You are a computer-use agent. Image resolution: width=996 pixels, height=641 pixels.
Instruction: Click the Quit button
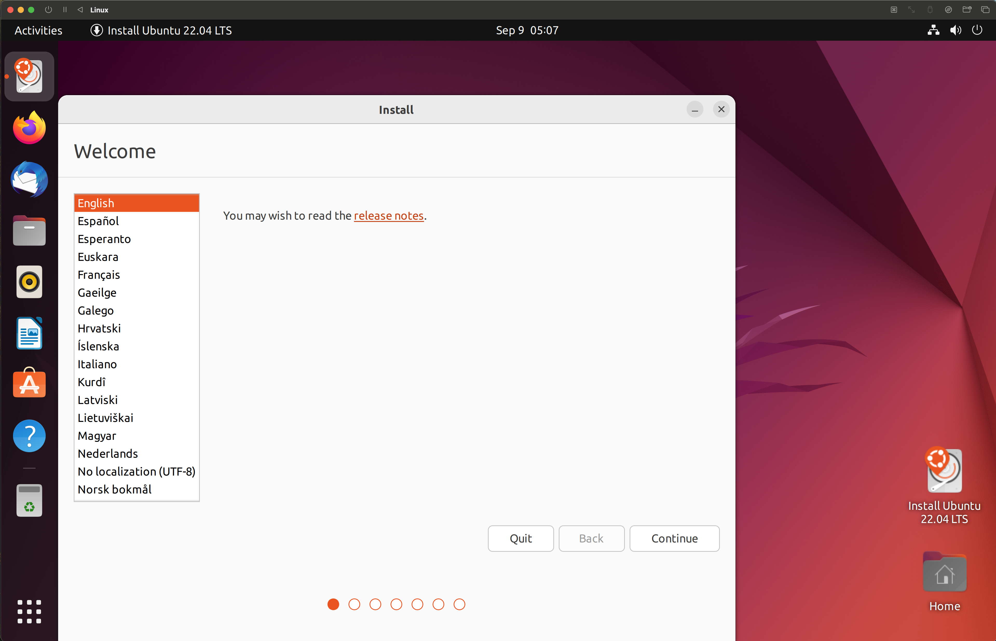(520, 538)
